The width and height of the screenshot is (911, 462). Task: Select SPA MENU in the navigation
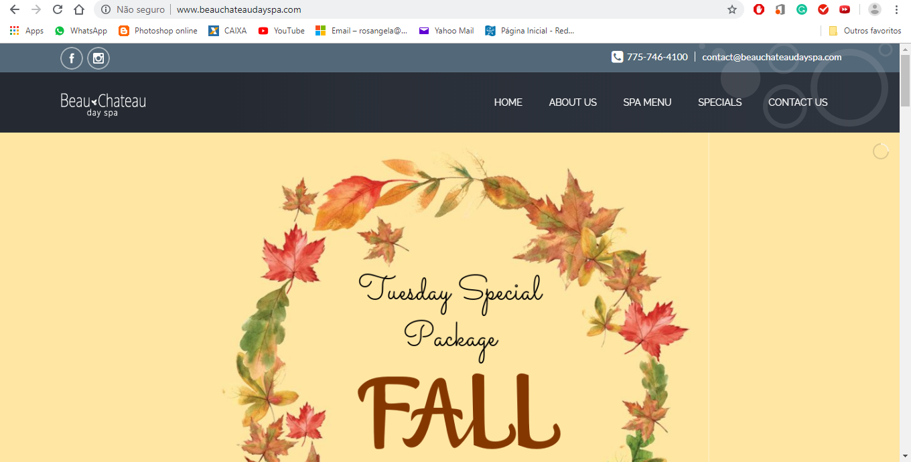pos(647,102)
